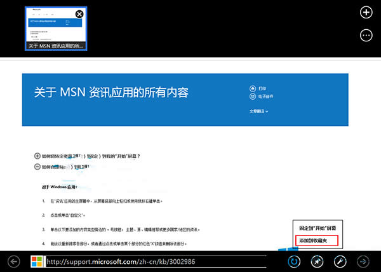381x272 pixels.
Task: Open tab tools ellipsis menu
Action: pos(366,36)
